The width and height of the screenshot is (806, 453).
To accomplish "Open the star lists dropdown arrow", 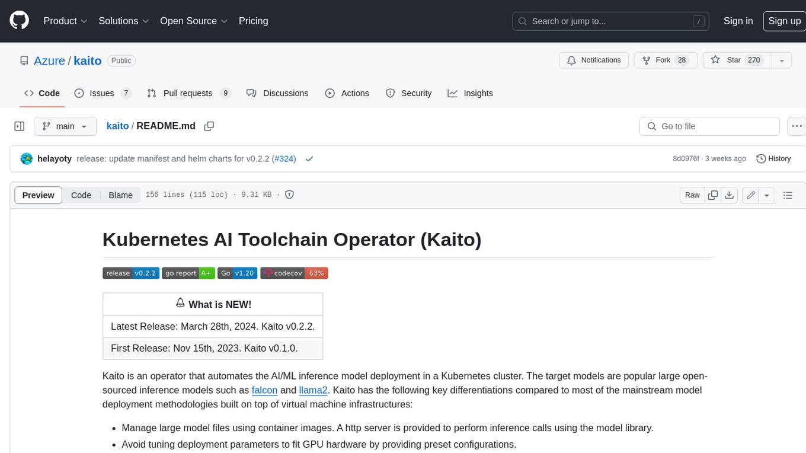I will [782, 60].
